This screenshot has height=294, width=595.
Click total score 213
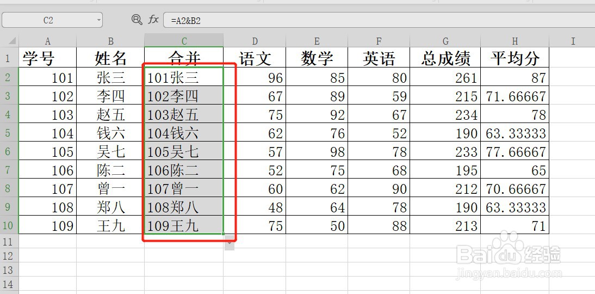pyautogui.click(x=445, y=225)
